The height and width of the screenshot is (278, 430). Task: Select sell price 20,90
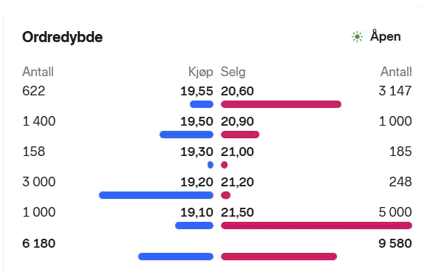[x=237, y=121]
